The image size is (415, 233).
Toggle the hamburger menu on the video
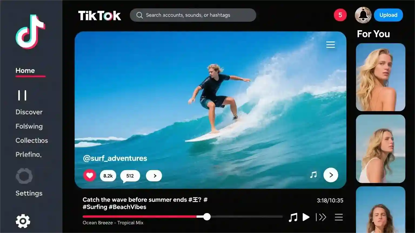[x=330, y=45]
